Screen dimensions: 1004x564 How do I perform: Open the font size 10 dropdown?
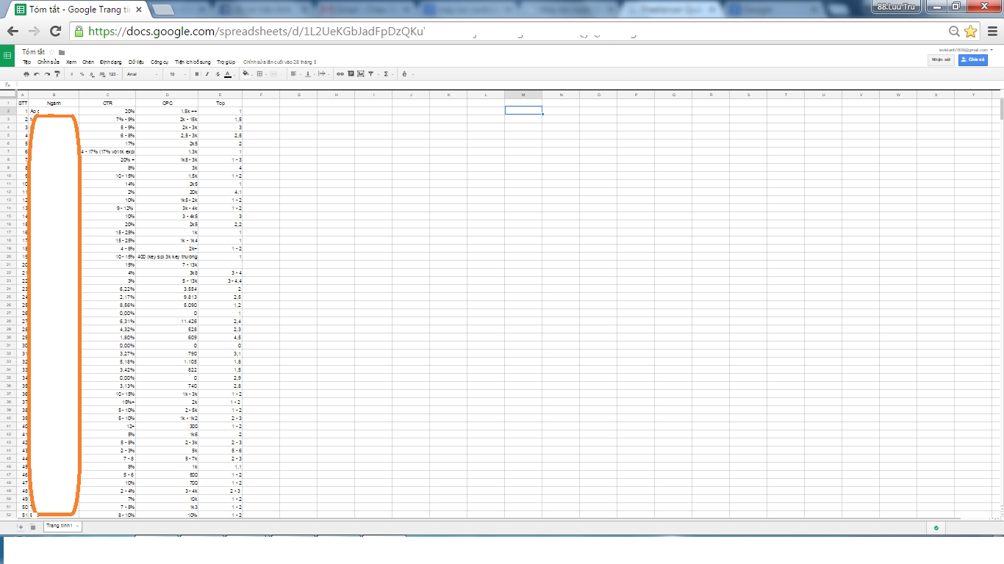click(176, 74)
